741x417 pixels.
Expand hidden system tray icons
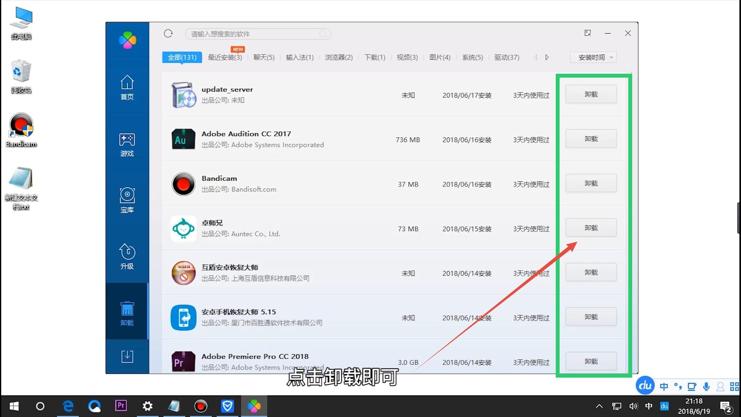click(599, 406)
